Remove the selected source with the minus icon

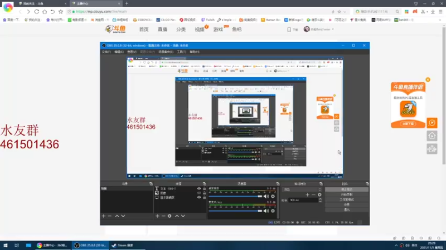pos(163,216)
